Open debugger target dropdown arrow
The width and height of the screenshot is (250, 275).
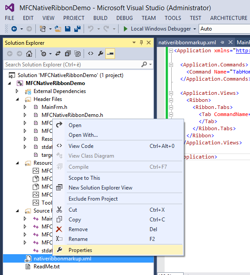click(x=195, y=29)
